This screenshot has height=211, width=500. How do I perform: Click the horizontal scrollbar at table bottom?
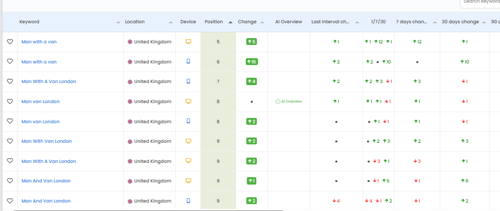click(149, 210)
